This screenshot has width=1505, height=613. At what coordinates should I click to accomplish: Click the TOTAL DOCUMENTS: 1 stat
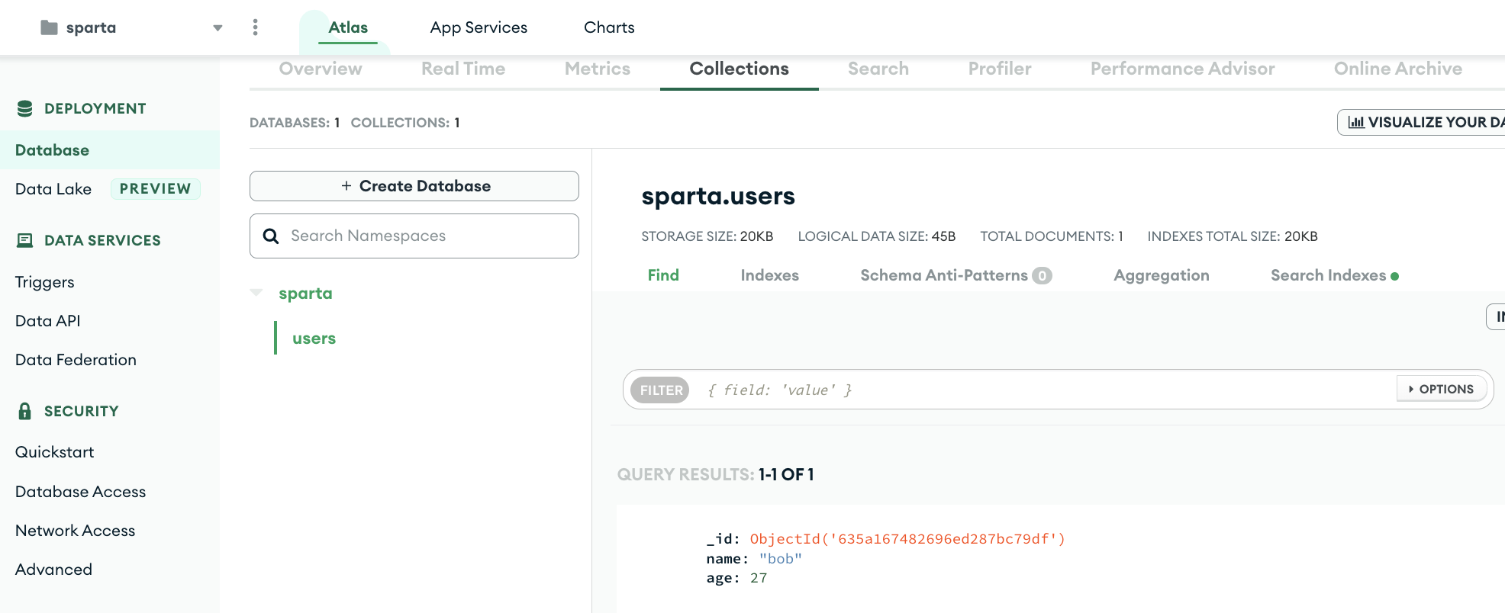(1052, 236)
